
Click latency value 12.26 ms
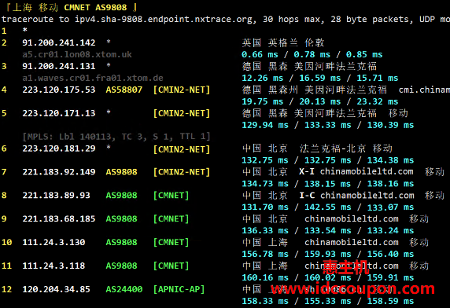click(x=262, y=78)
